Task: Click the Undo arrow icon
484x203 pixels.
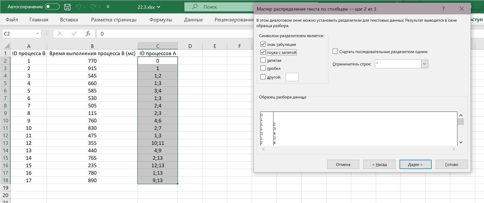Action: coord(78,7)
